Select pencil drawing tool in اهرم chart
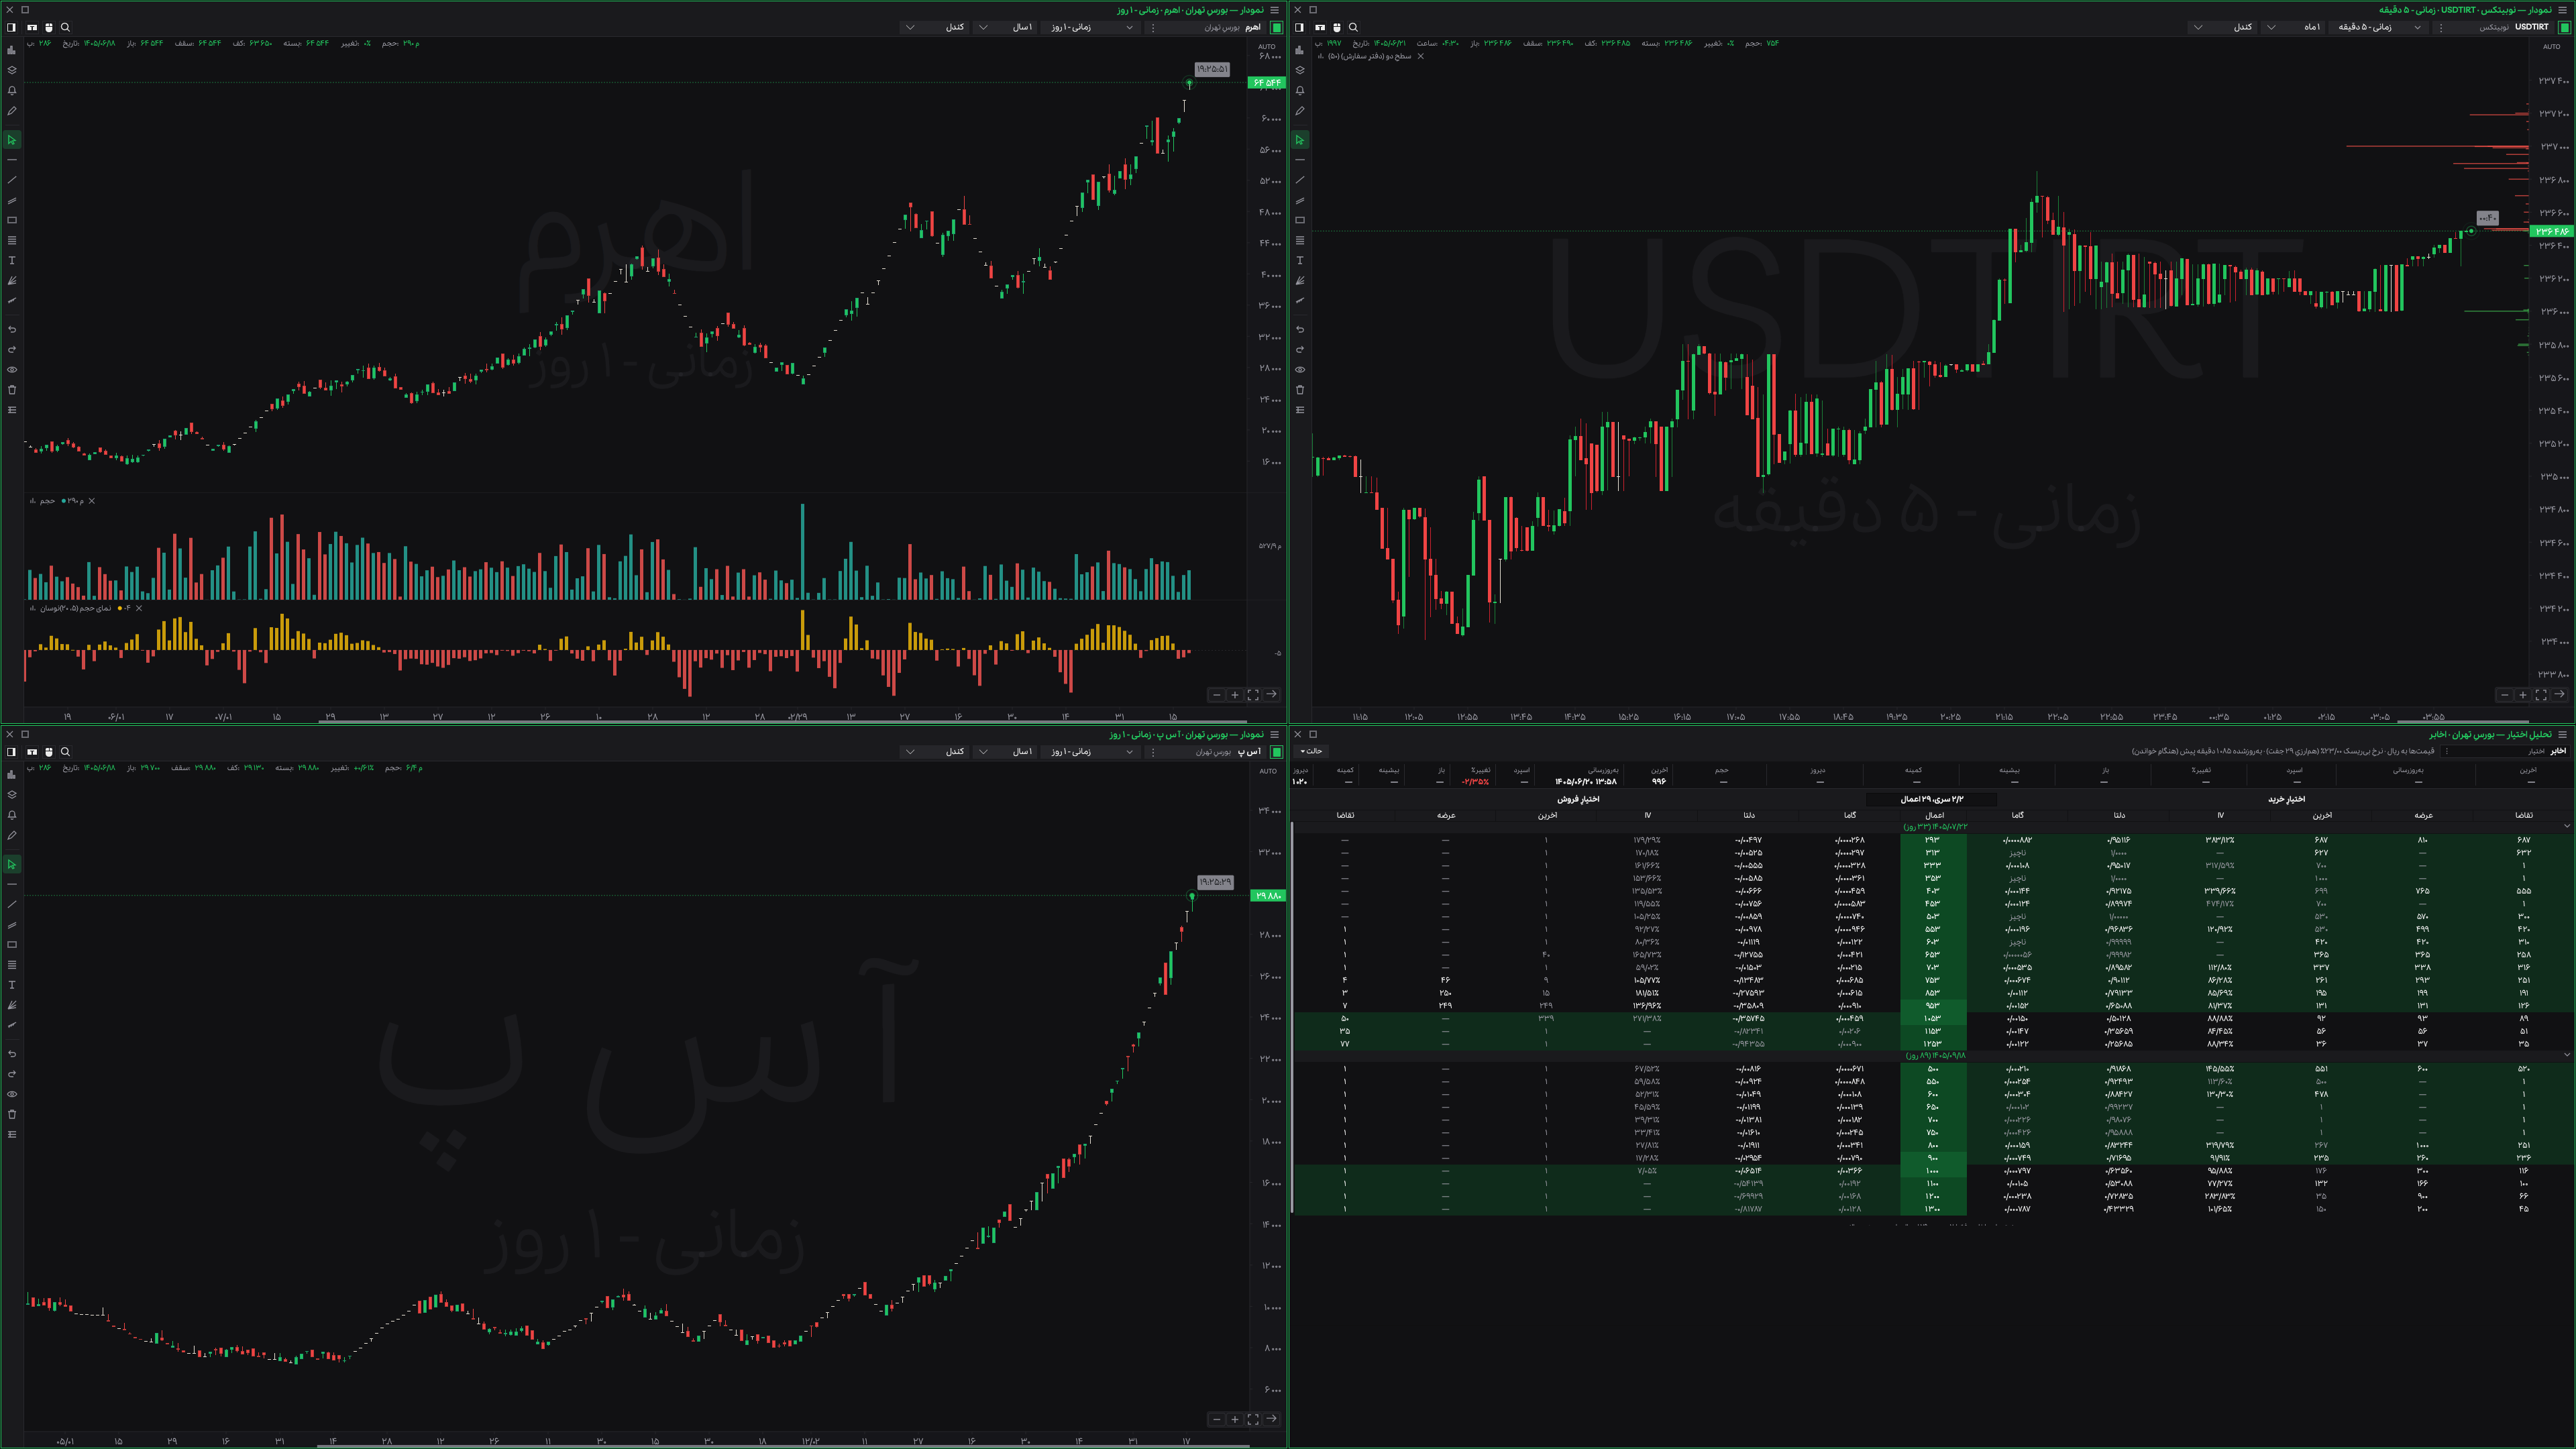The image size is (2576, 1449). click(x=12, y=111)
